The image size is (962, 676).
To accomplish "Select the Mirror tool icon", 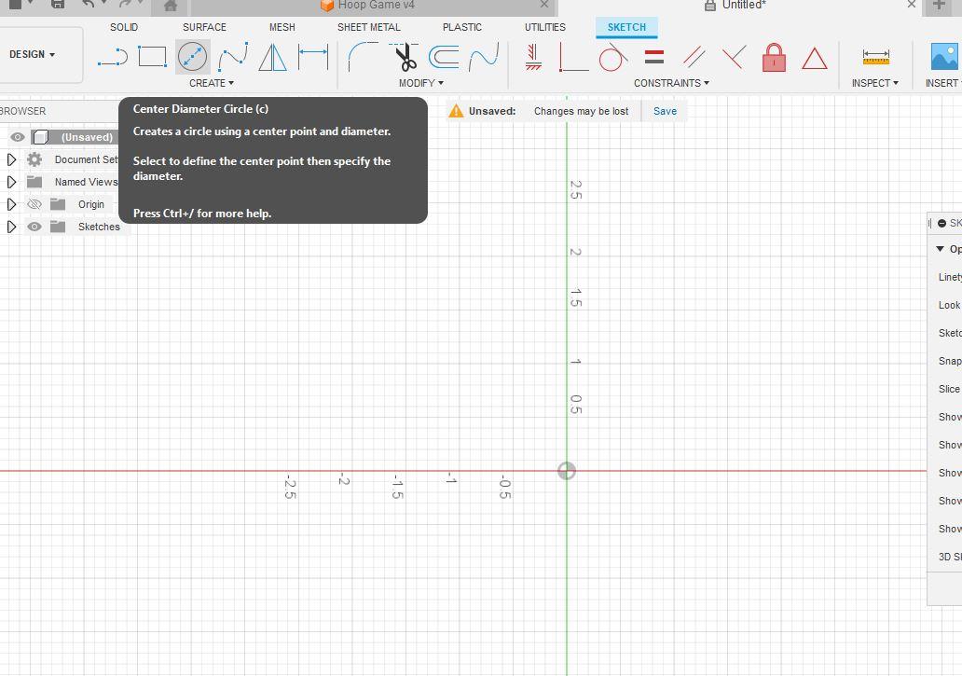I will 272,57.
